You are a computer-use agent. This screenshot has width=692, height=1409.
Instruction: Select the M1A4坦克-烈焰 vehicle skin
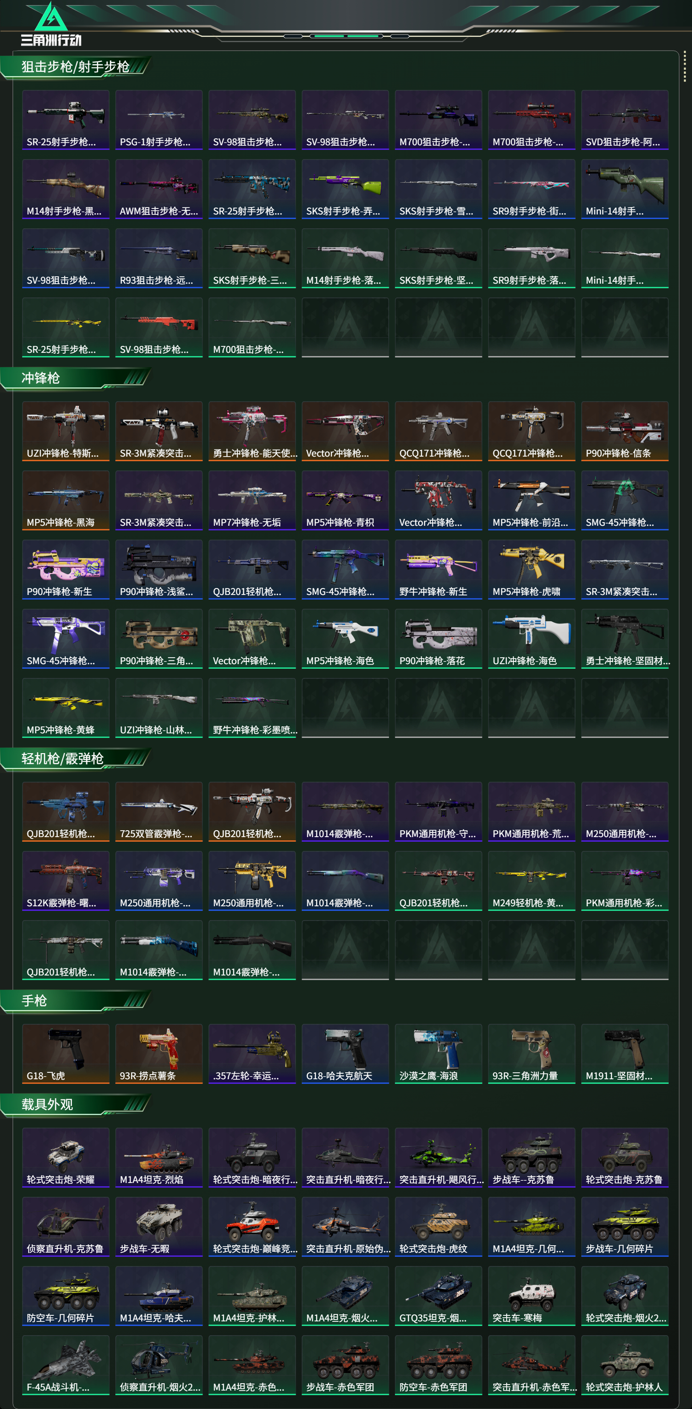[159, 1157]
